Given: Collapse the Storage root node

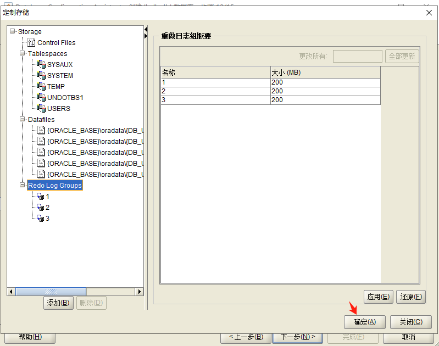Looking at the screenshot, I should pos(13,31).
